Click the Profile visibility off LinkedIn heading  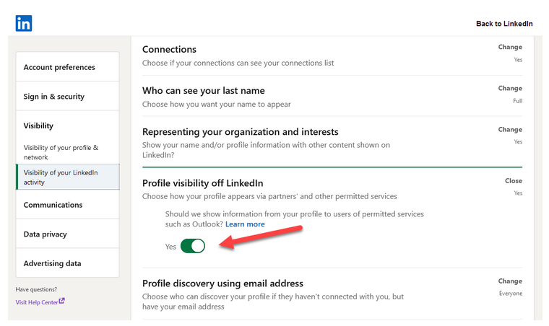(x=202, y=184)
